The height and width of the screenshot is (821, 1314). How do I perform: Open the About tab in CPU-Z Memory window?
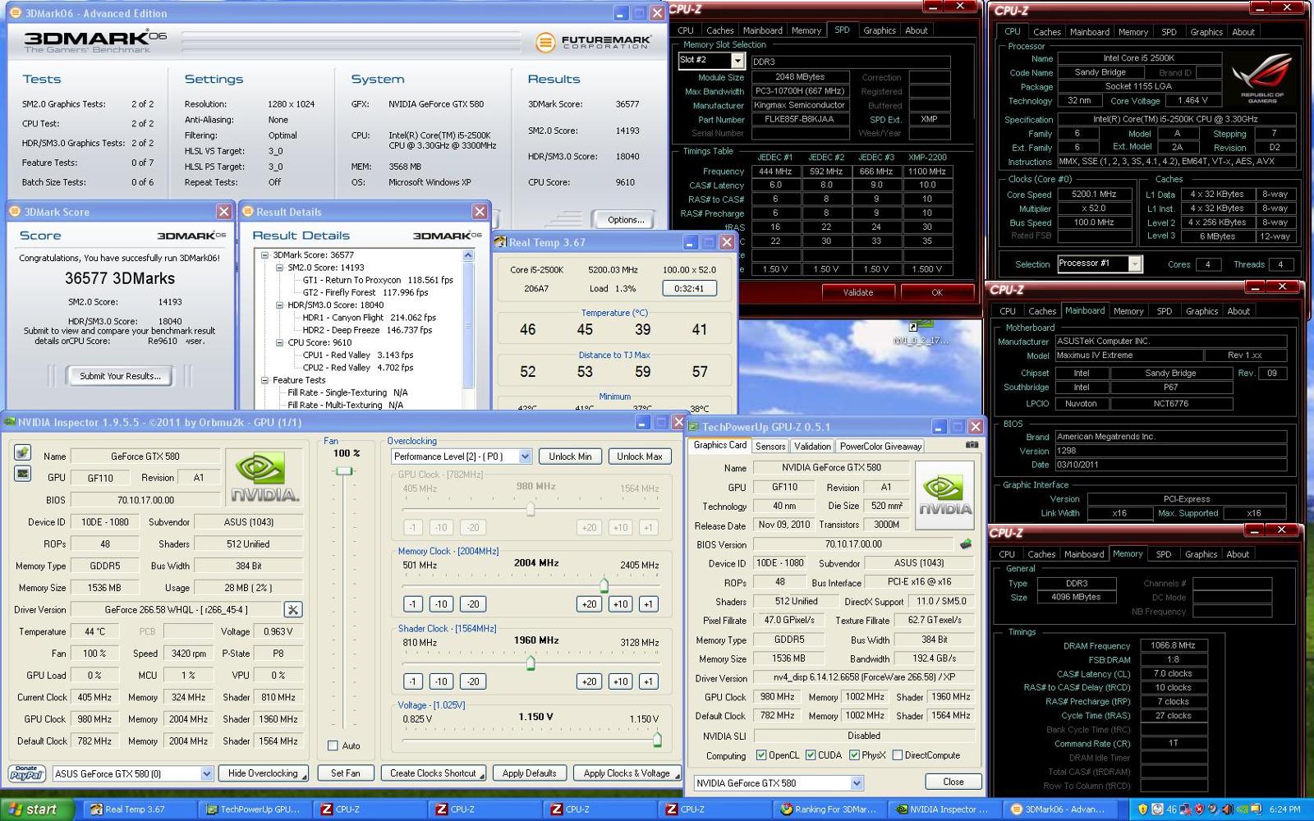coord(1237,554)
